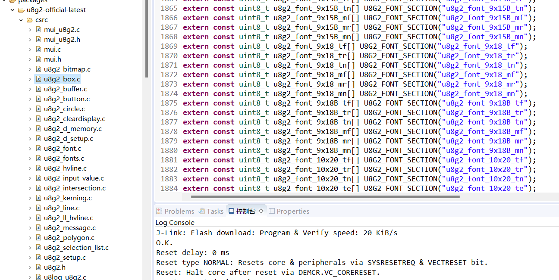Select u8g2_fonts.c in the project tree
This screenshot has height=280, width=559.
(64, 159)
